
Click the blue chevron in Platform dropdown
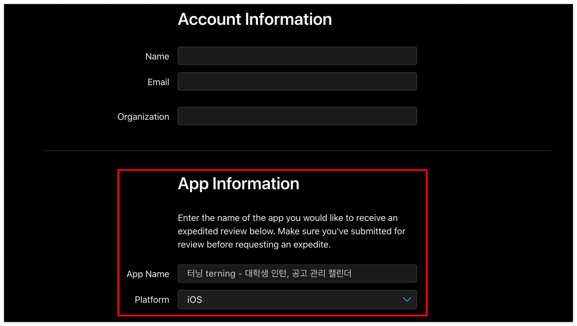407,300
